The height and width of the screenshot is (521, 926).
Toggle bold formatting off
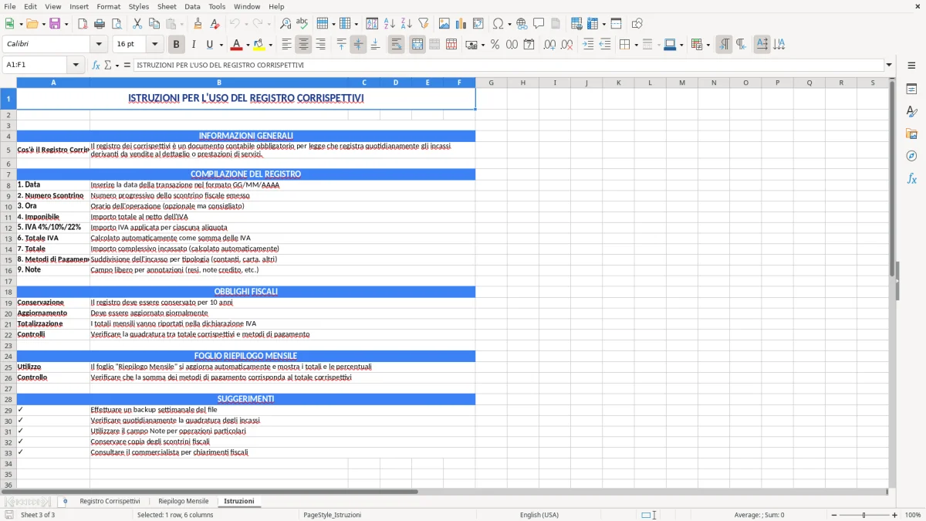(176, 44)
